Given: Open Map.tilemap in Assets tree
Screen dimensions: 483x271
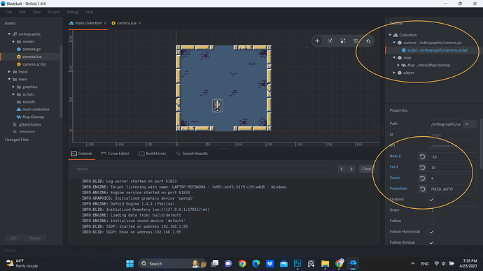Looking at the screenshot, I should tap(33, 117).
